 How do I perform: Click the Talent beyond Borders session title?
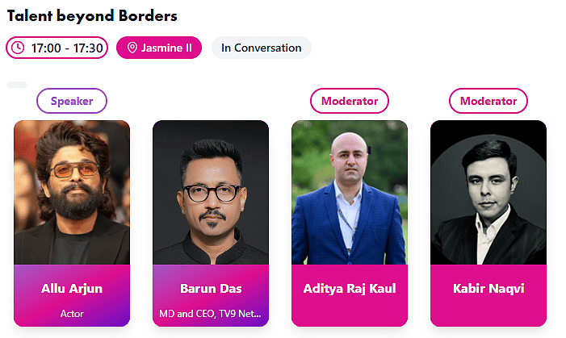point(92,16)
